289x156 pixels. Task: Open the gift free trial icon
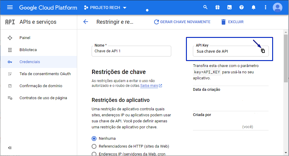click(x=218, y=8)
